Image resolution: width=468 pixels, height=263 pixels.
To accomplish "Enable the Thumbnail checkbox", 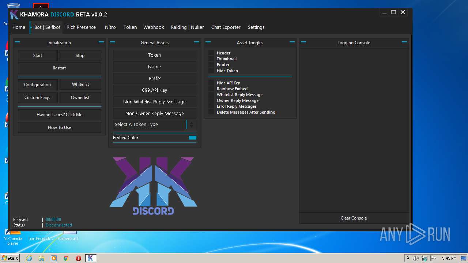I will [x=211, y=59].
